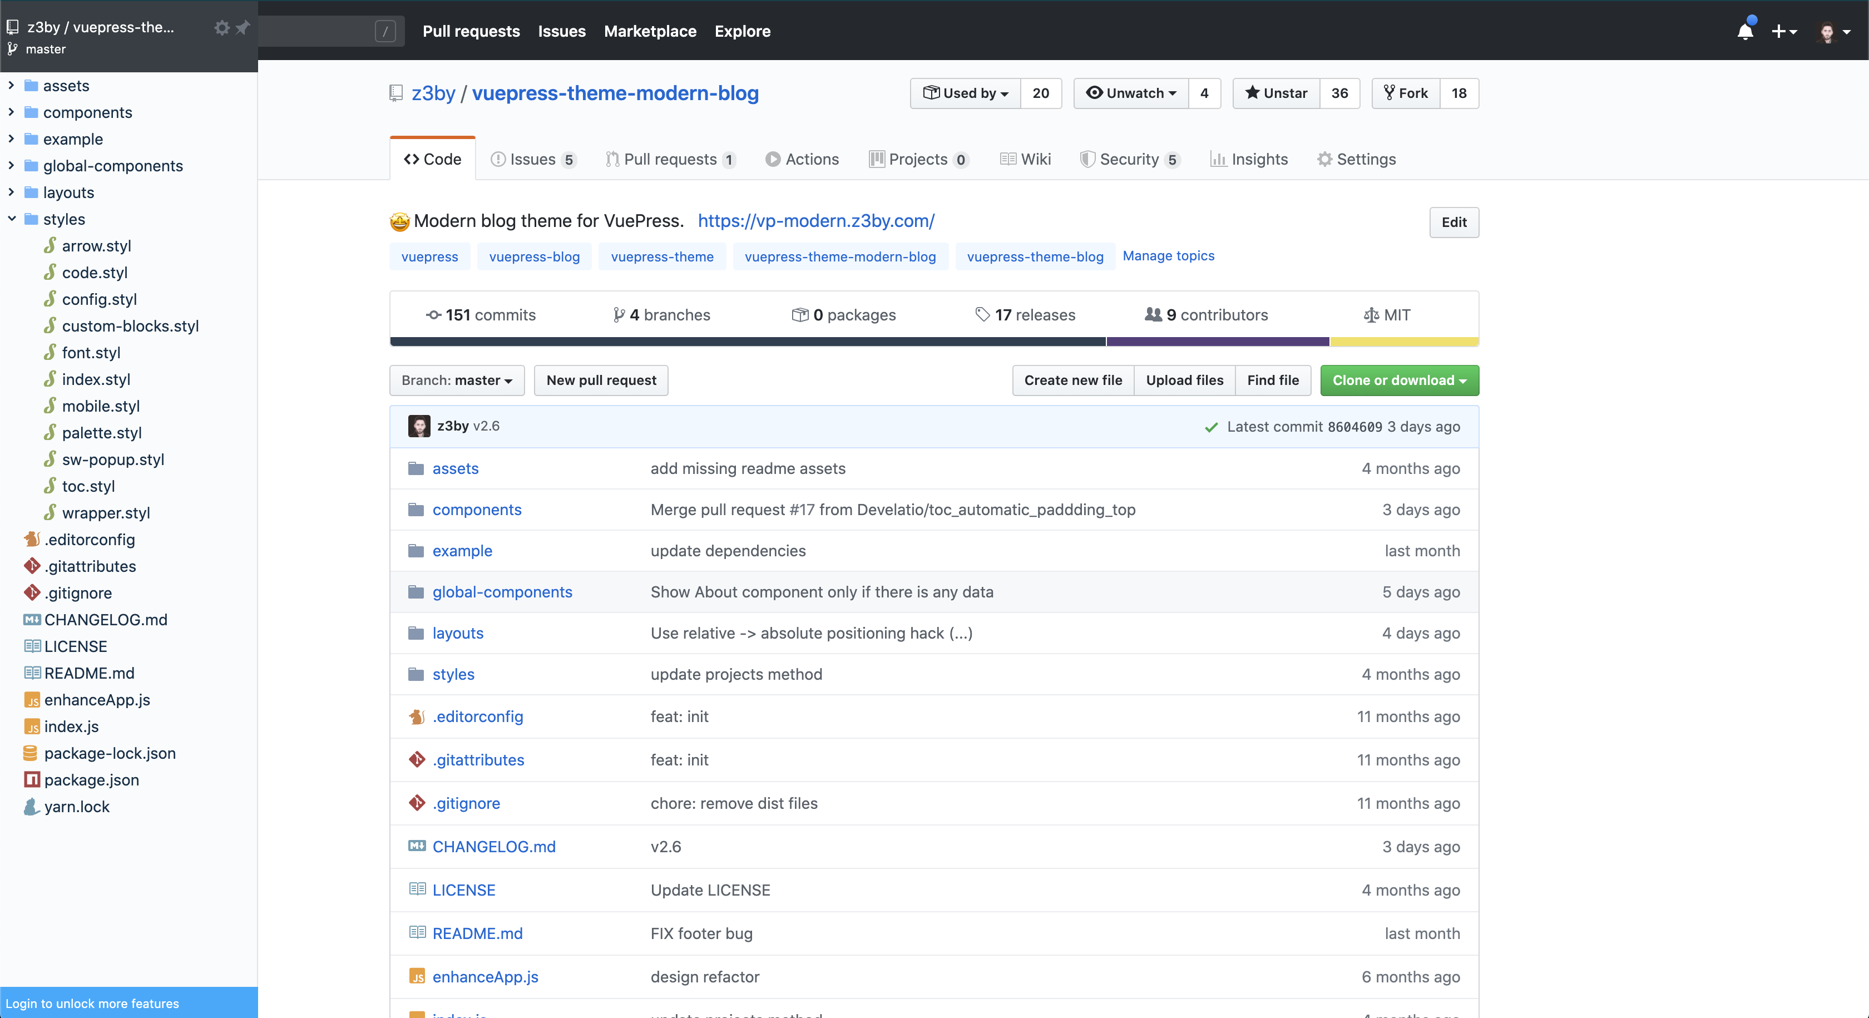The image size is (1869, 1018).
Task: Open Clone or download dropdown
Action: click(1399, 380)
